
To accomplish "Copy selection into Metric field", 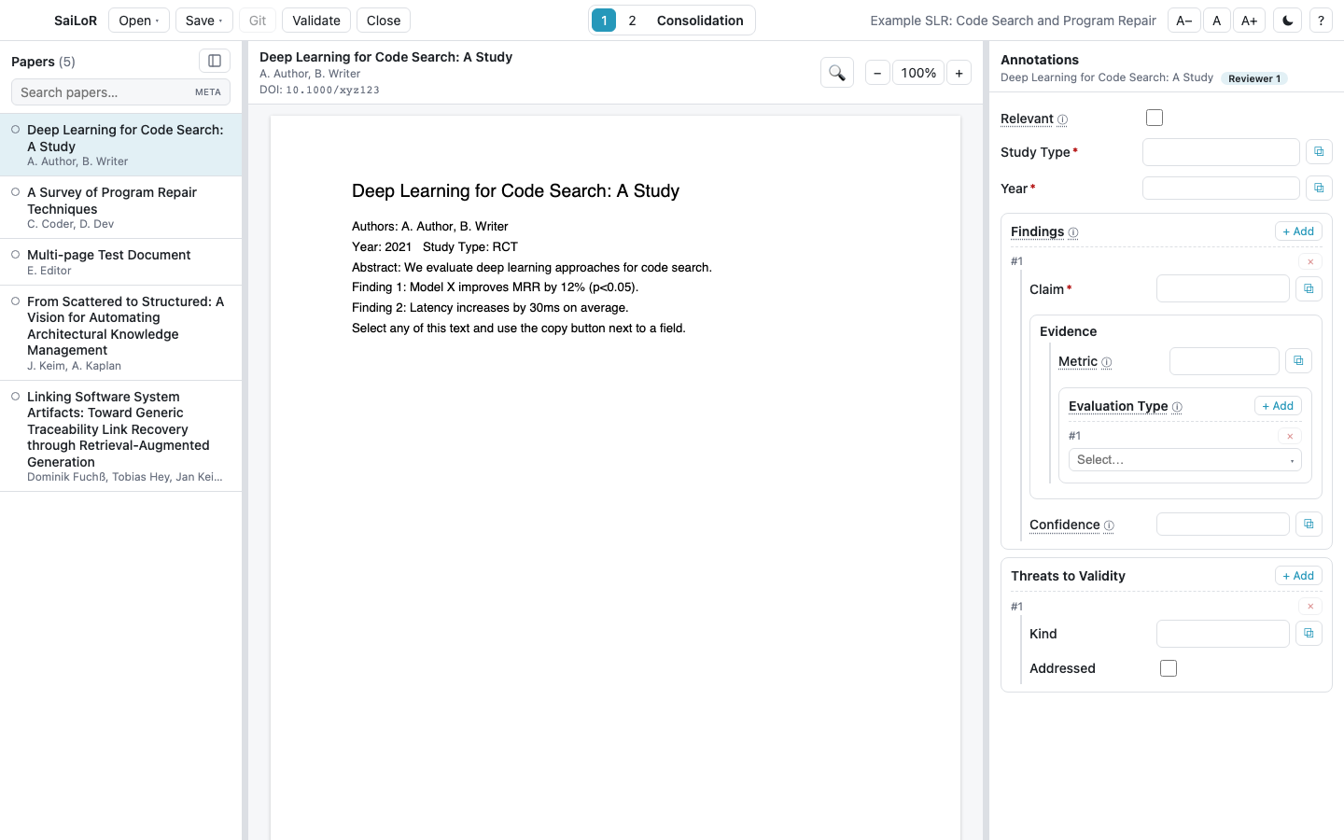I will 1298,361.
